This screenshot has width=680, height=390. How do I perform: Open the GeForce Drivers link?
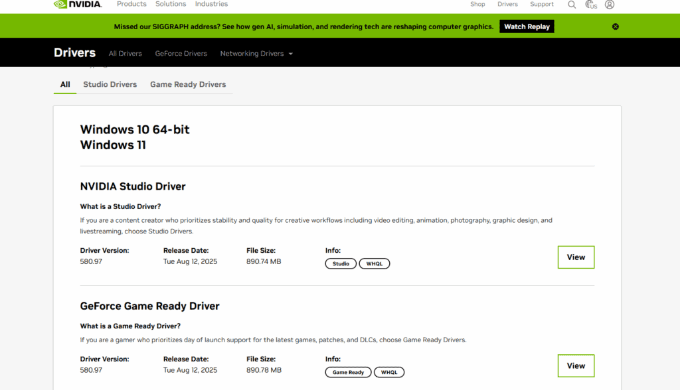click(181, 53)
